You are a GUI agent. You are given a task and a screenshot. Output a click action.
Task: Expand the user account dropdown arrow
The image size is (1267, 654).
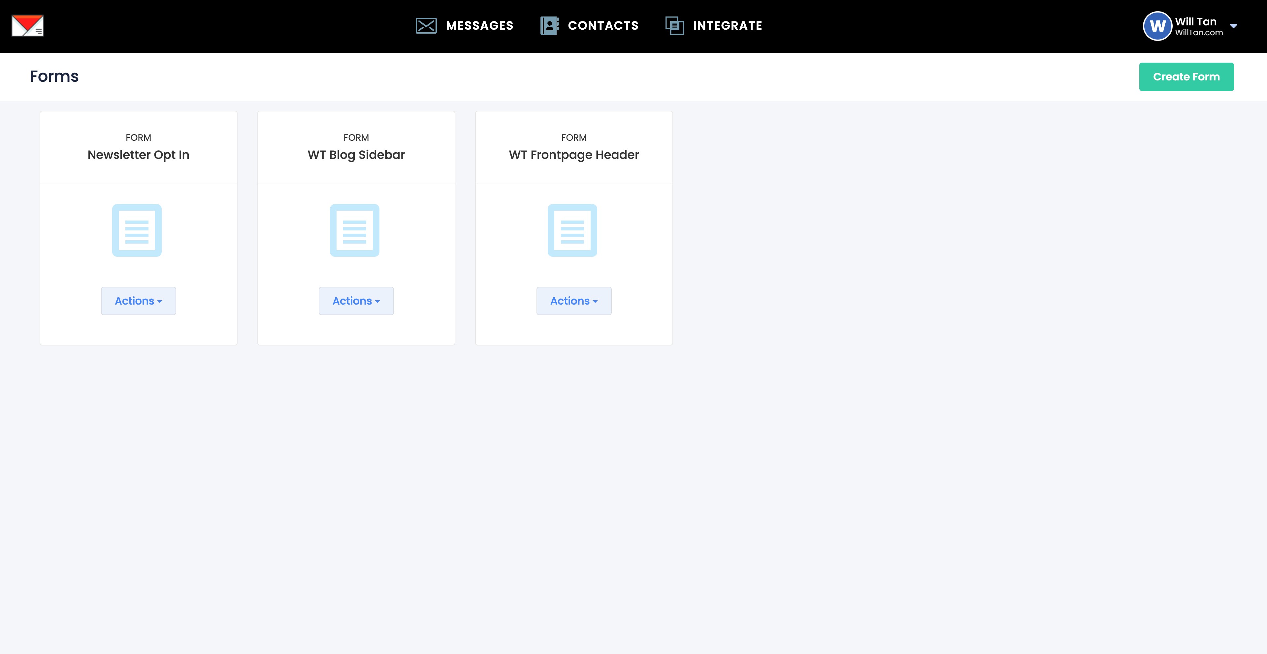click(1234, 26)
